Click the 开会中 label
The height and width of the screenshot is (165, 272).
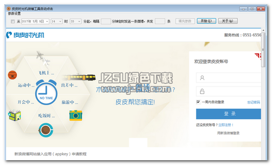coord(25,102)
